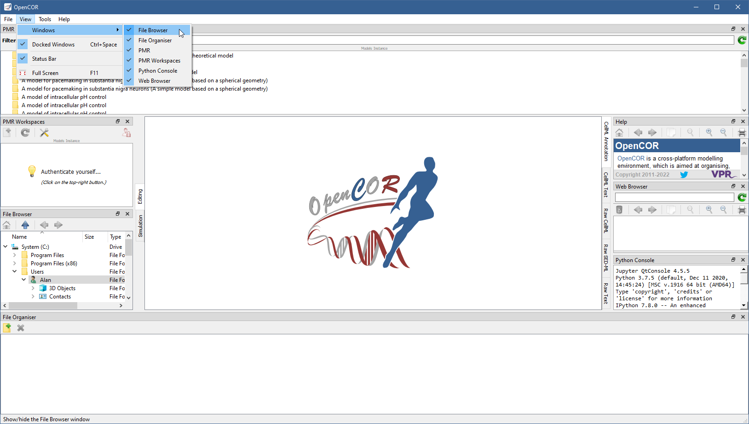Image resolution: width=749 pixels, height=424 pixels.
Task: Click the OpenCOR link in Help
Action: 631,159
